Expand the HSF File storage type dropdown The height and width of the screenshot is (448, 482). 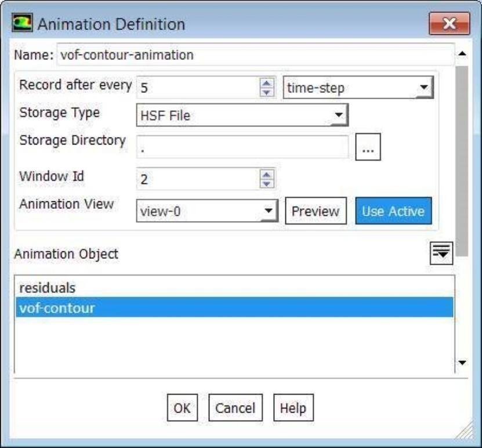[242, 115]
